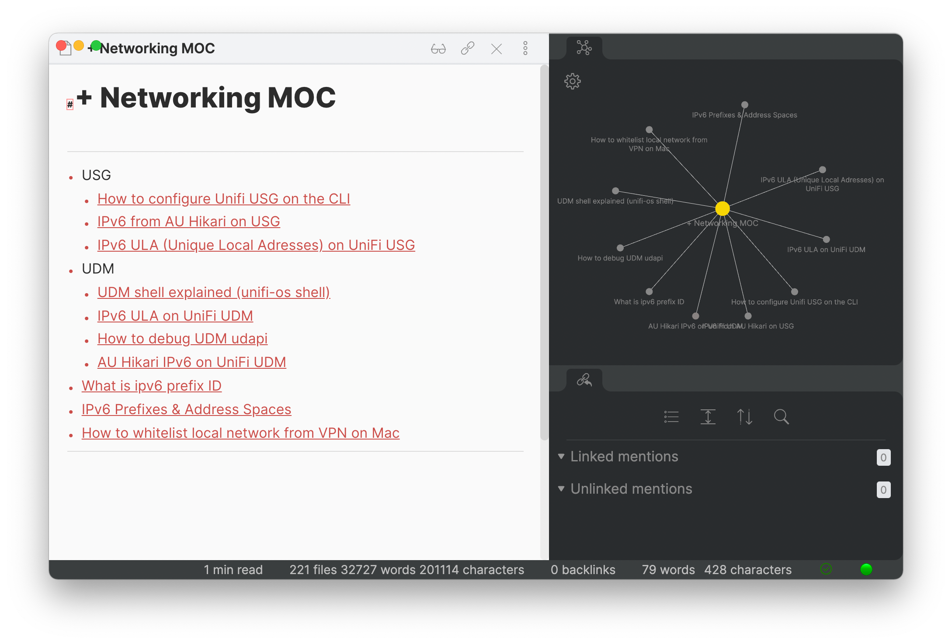Show the backlinks search filter

(781, 417)
